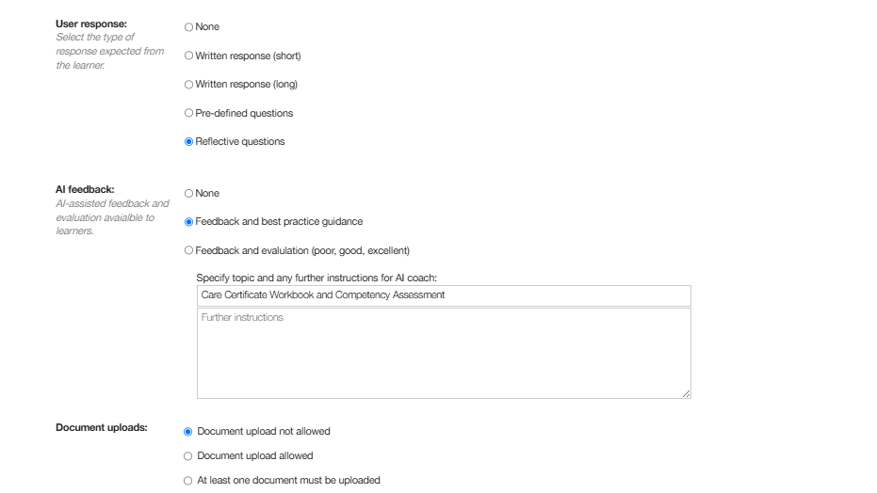Click the Further instructions text area
Screen dimensions: 877x493
[x=444, y=354]
